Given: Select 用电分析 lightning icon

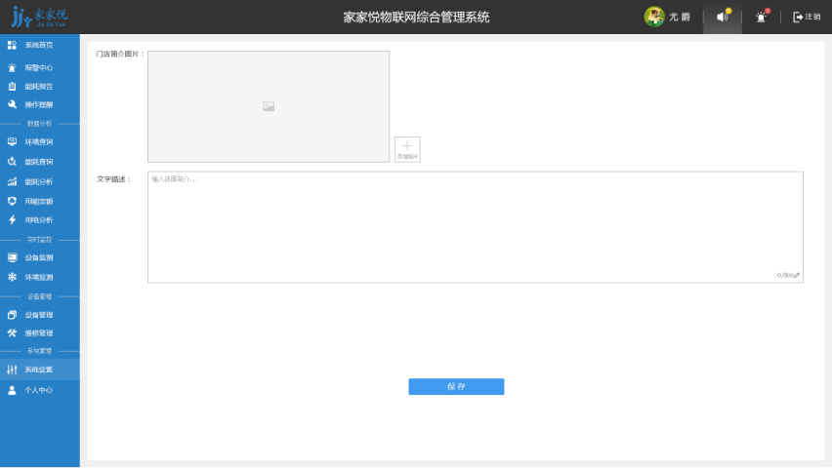Looking at the screenshot, I should [x=12, y=219].
